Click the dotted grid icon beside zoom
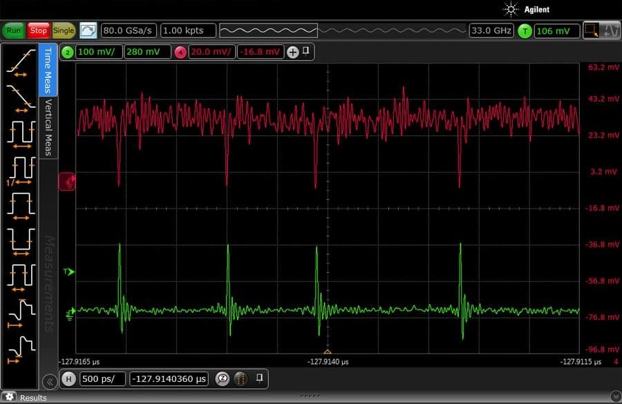The height and width of the screenshot is (404, 622). pos(241,378)
